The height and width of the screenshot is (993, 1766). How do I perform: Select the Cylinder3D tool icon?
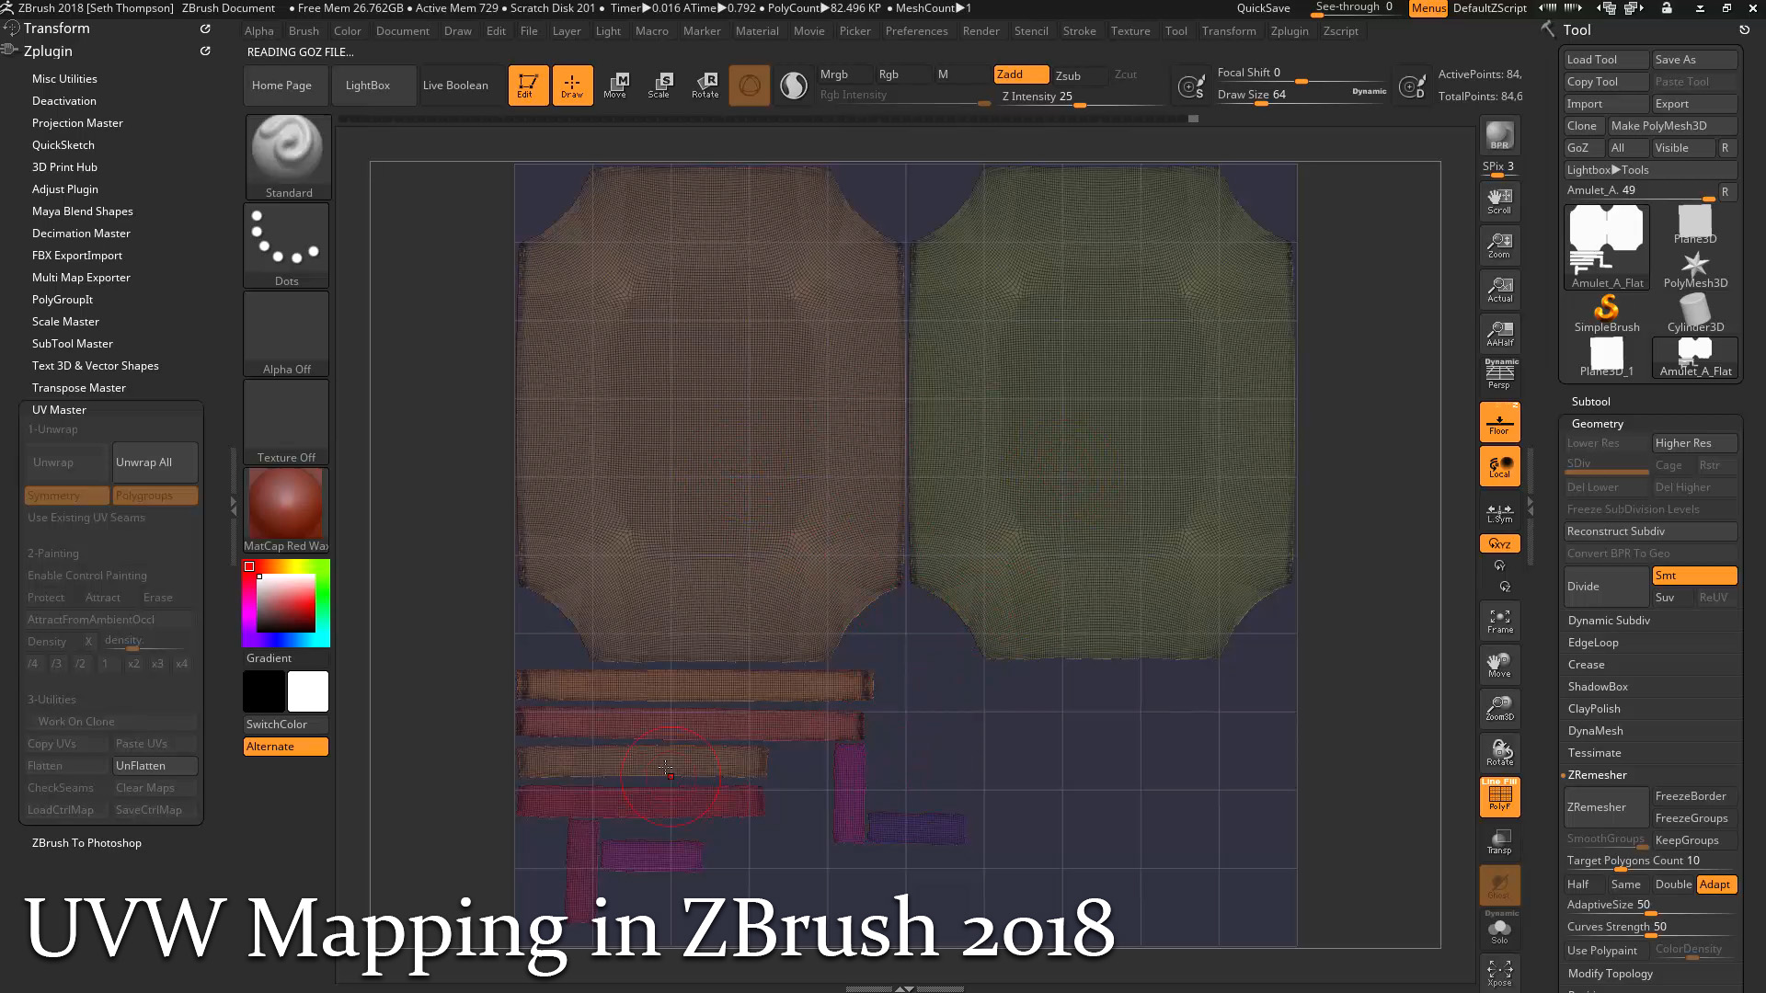coord(1695,314)
